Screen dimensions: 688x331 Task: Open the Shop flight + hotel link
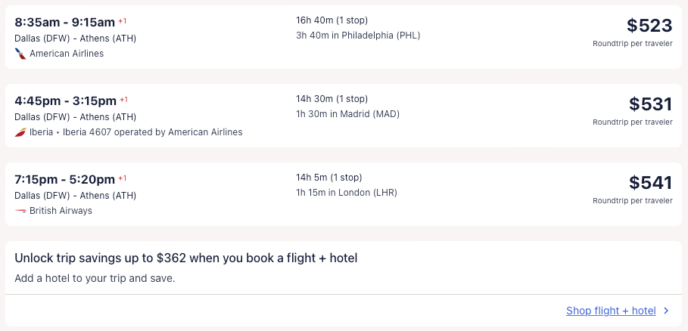[x=610, y=311]
